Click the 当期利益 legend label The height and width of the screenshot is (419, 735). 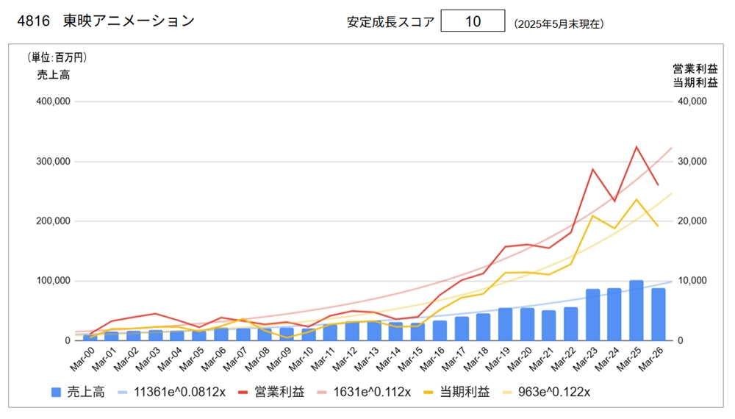465,393
